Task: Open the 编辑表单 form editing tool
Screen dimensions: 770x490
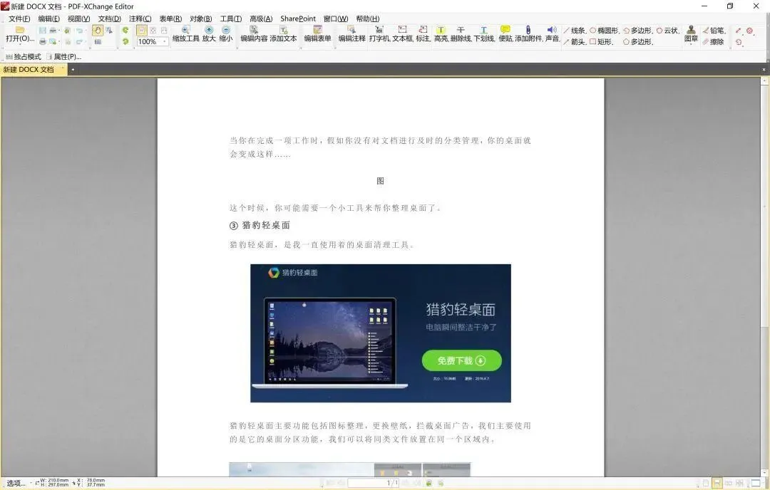Action: [317, 34]
